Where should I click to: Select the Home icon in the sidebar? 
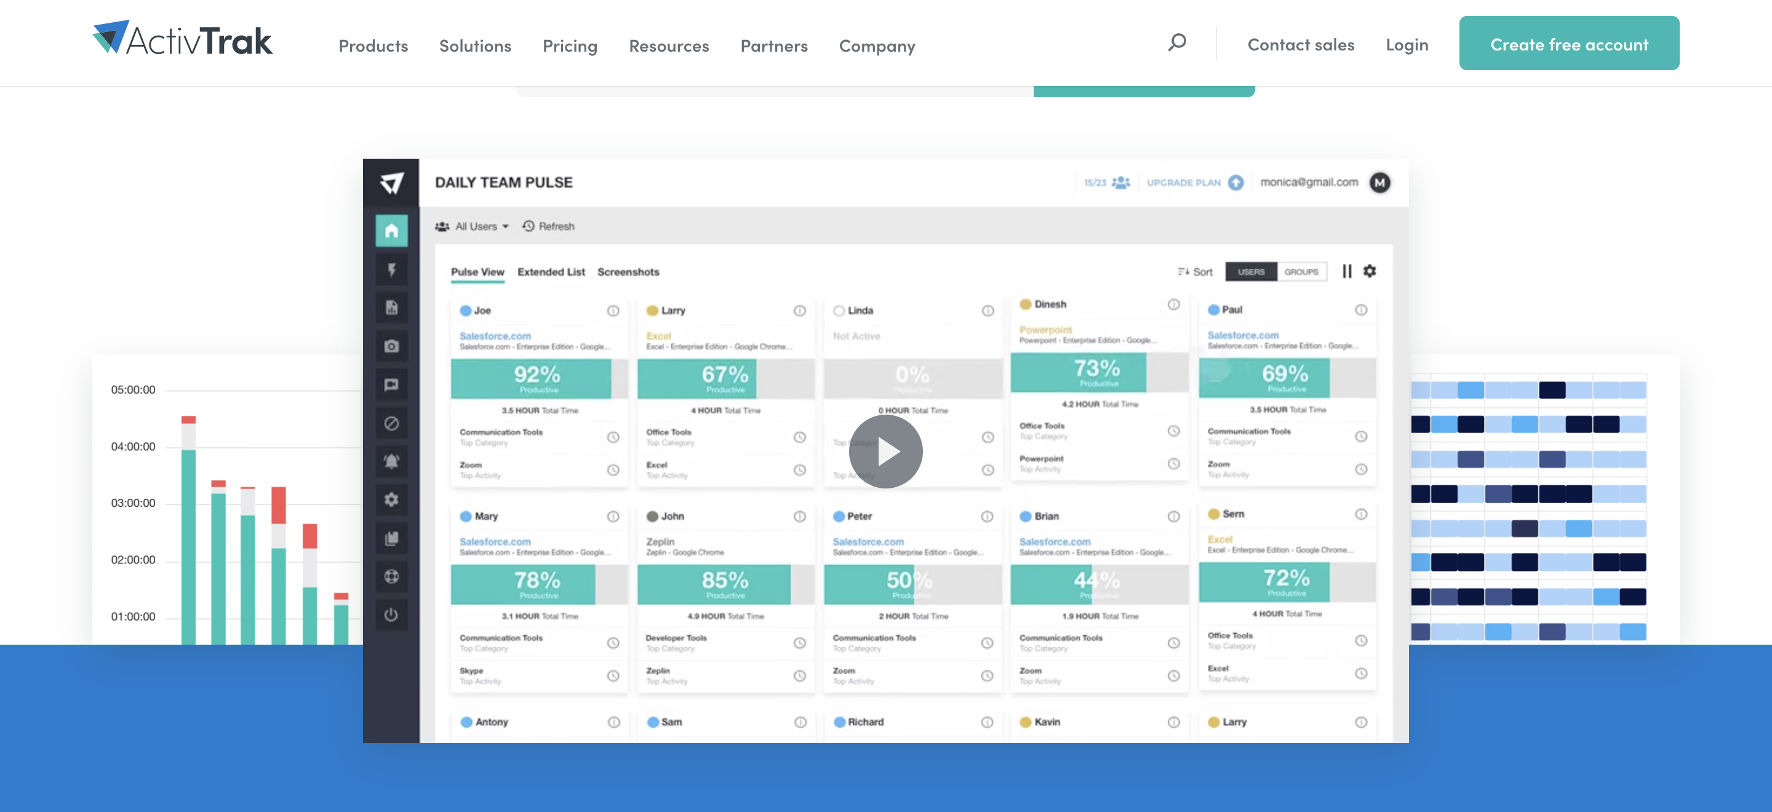[392, 231]
